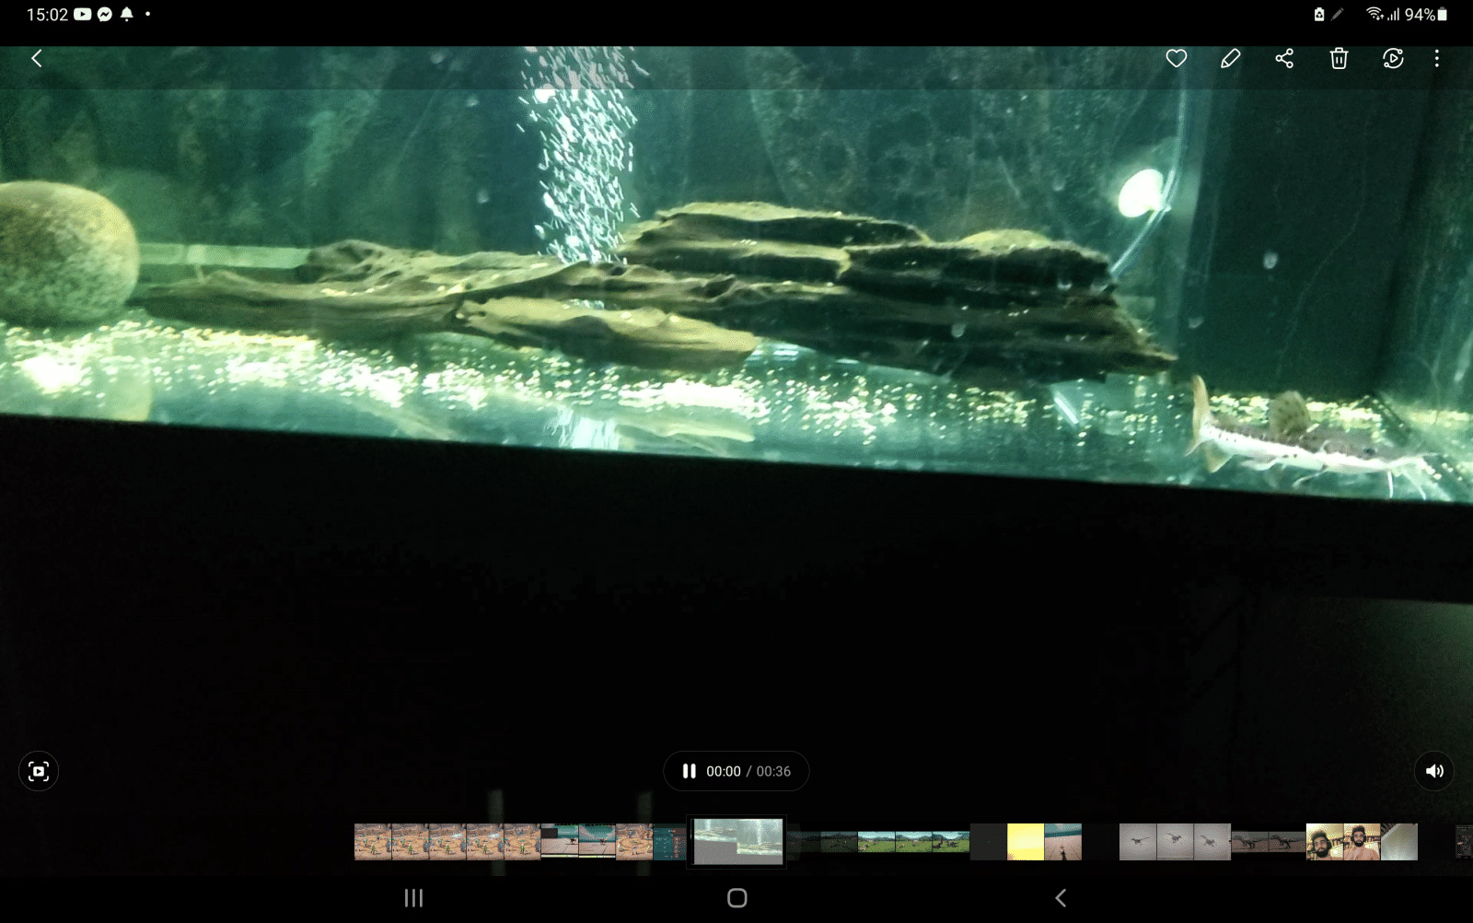The width and height of the screenshot is (1473, 923).
Task: Pause the video playback
Action: pyautogui.click(x=689, y=771)
